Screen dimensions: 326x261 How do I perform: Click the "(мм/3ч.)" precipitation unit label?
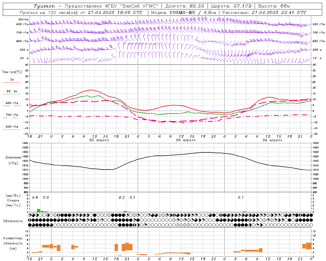pyautogui.click(x=13, y=196)
